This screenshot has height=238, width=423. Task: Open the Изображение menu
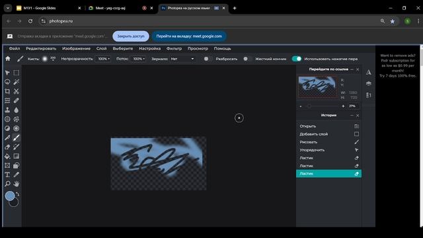pos(77,48)
